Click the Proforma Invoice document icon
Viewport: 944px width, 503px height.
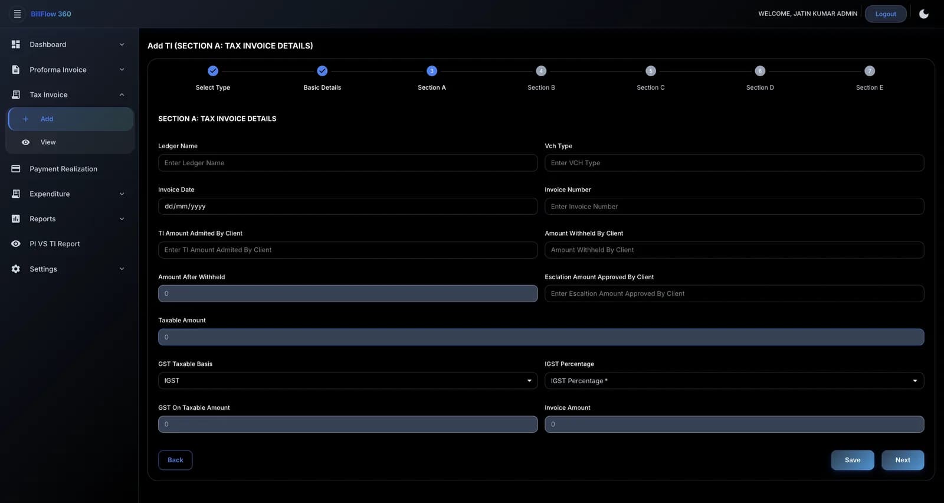tap(16, 70)
